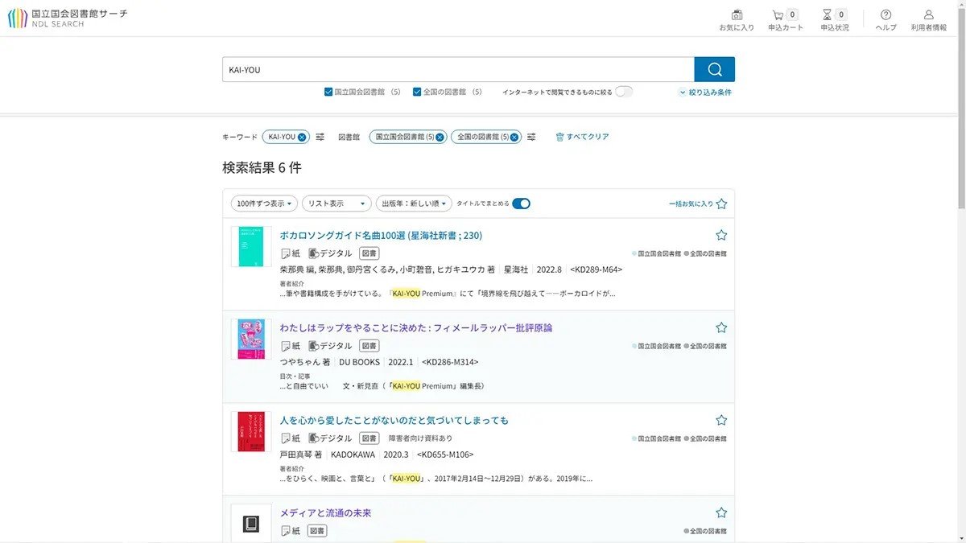The width and height of the screenshot is (966, 543).
Task: Expand the 絞り込み条件 filter panel
Action: pyautogui.click(x=705, y=93)
